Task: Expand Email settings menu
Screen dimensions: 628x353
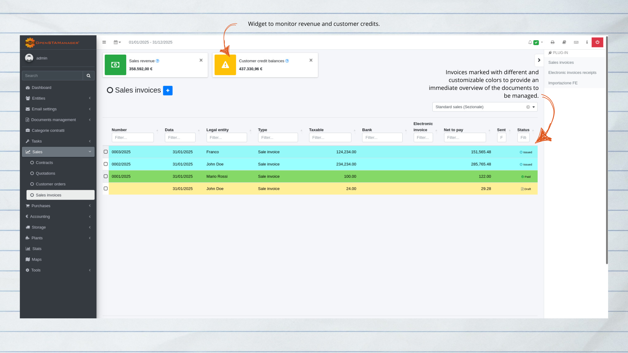Action: [x=58, y=109]
